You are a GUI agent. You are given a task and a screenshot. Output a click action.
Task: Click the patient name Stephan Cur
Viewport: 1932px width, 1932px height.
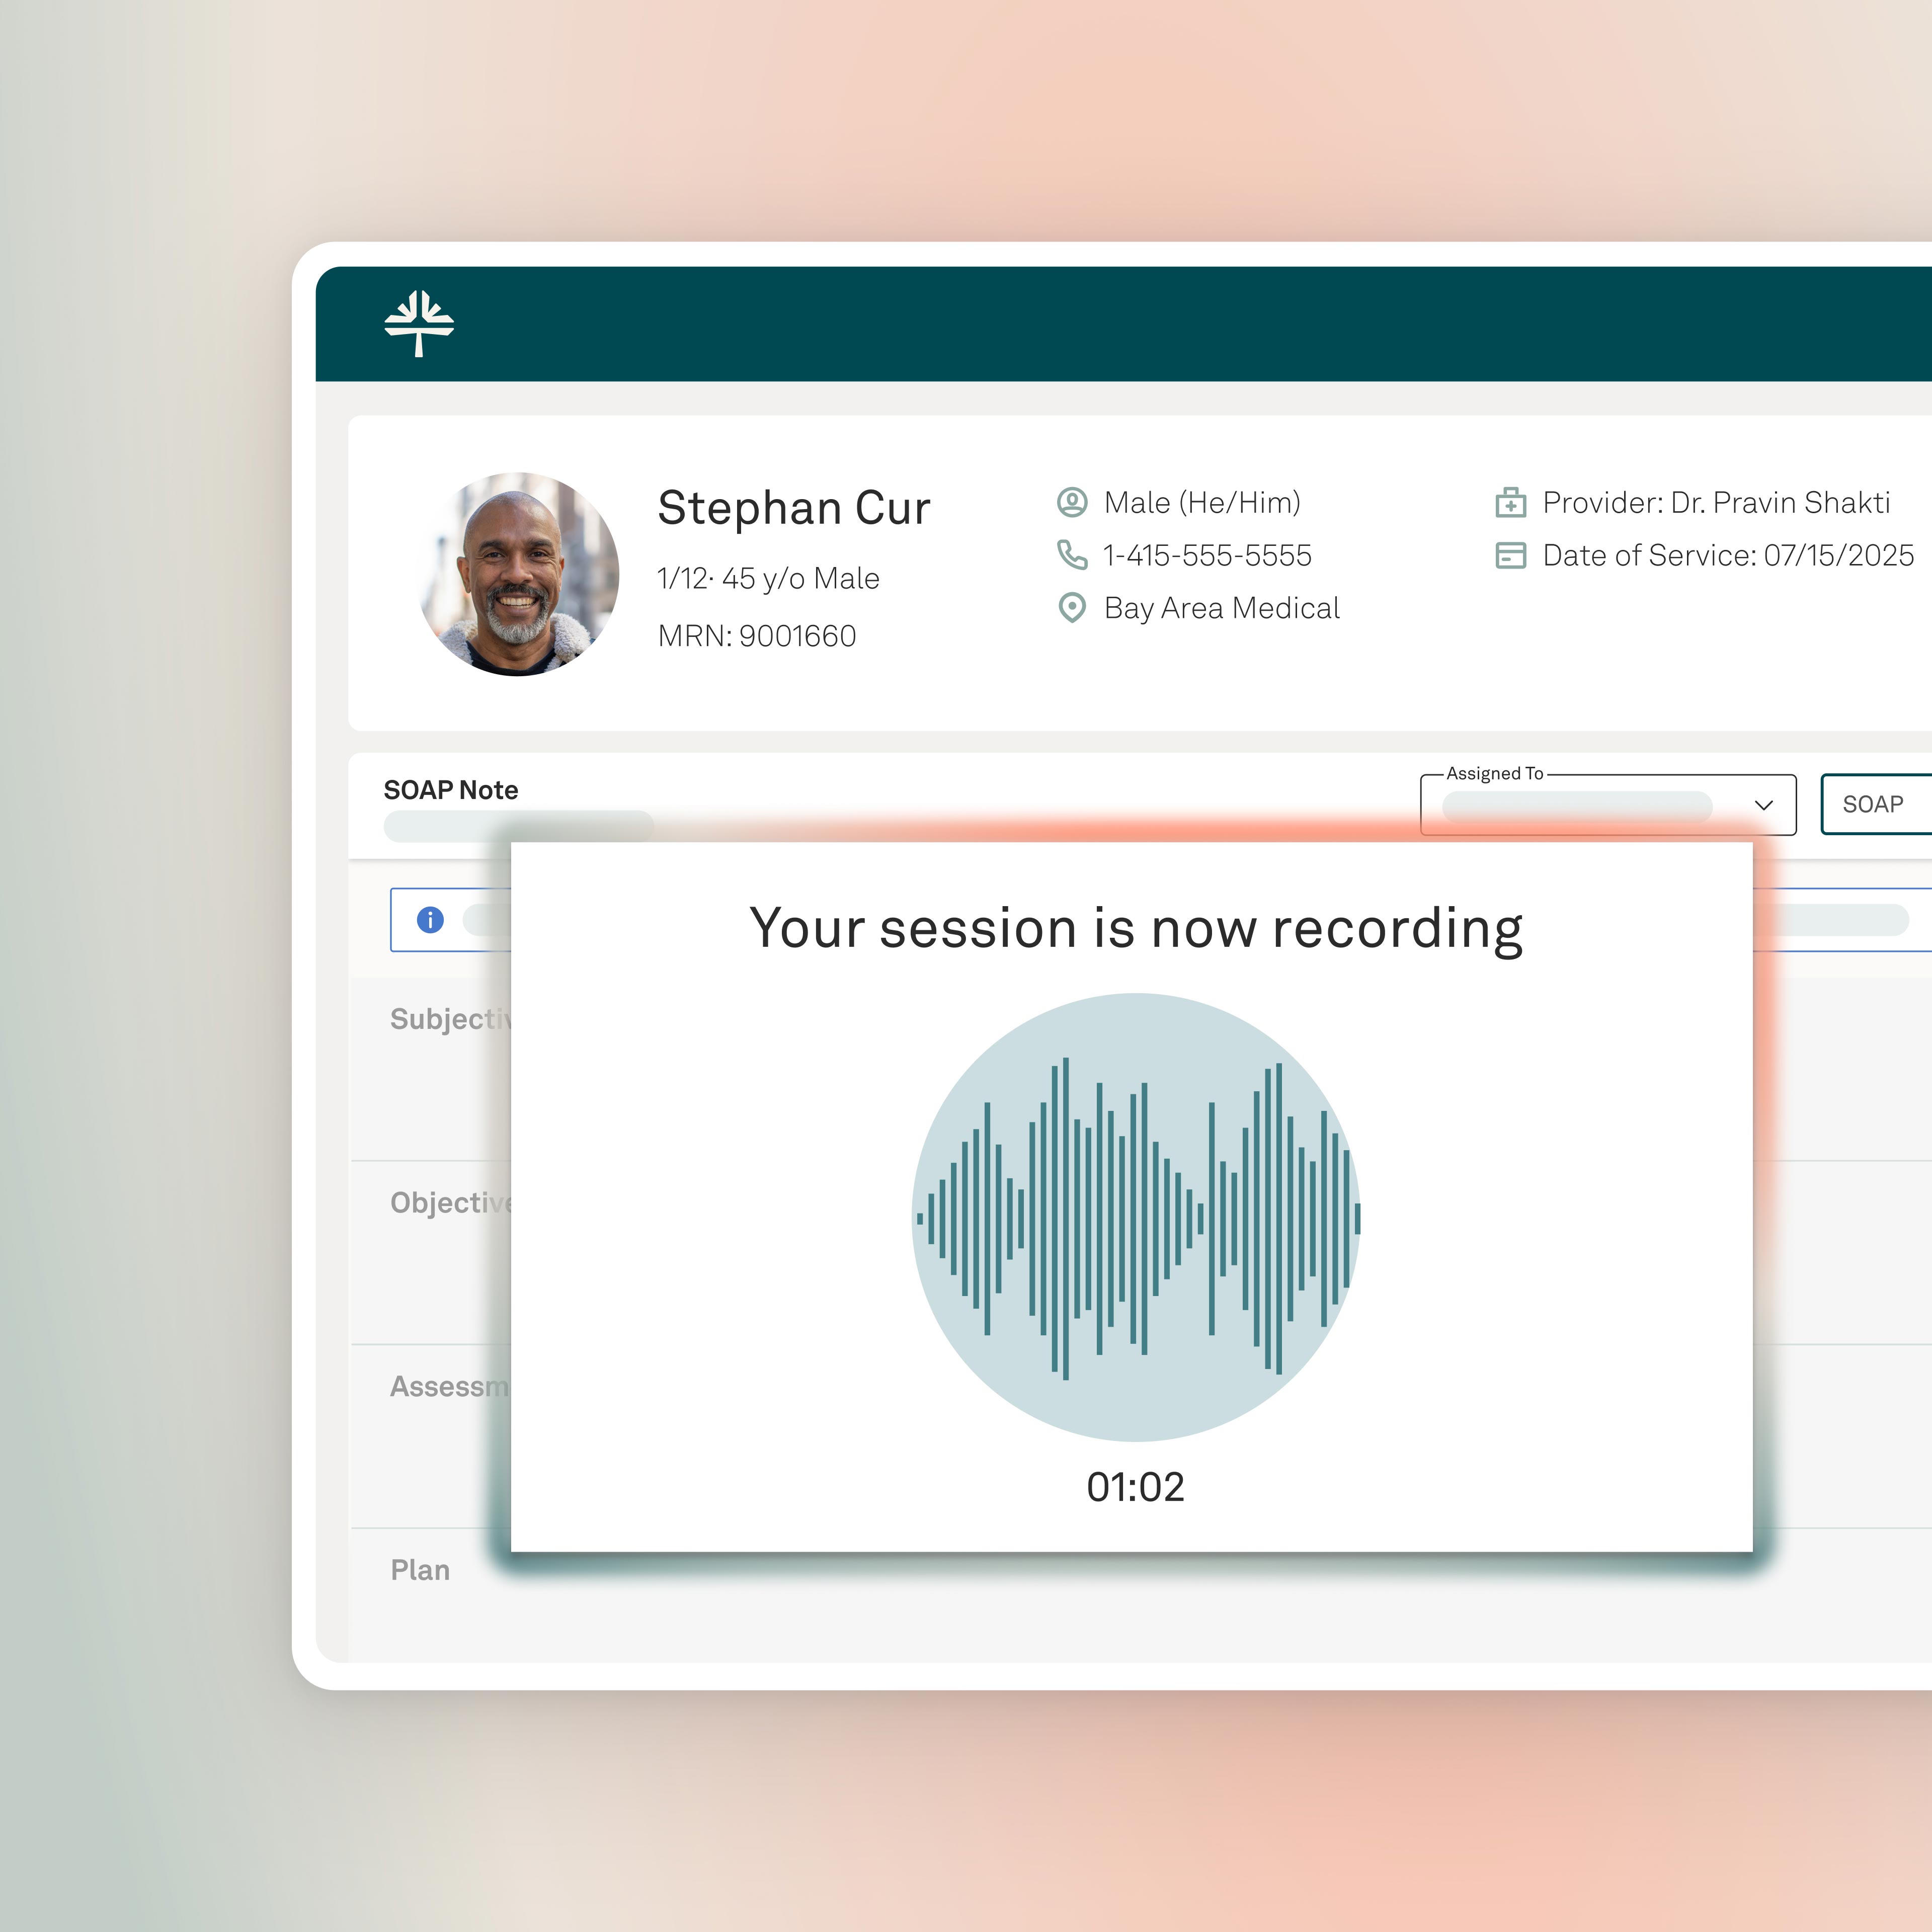point(794,508)
